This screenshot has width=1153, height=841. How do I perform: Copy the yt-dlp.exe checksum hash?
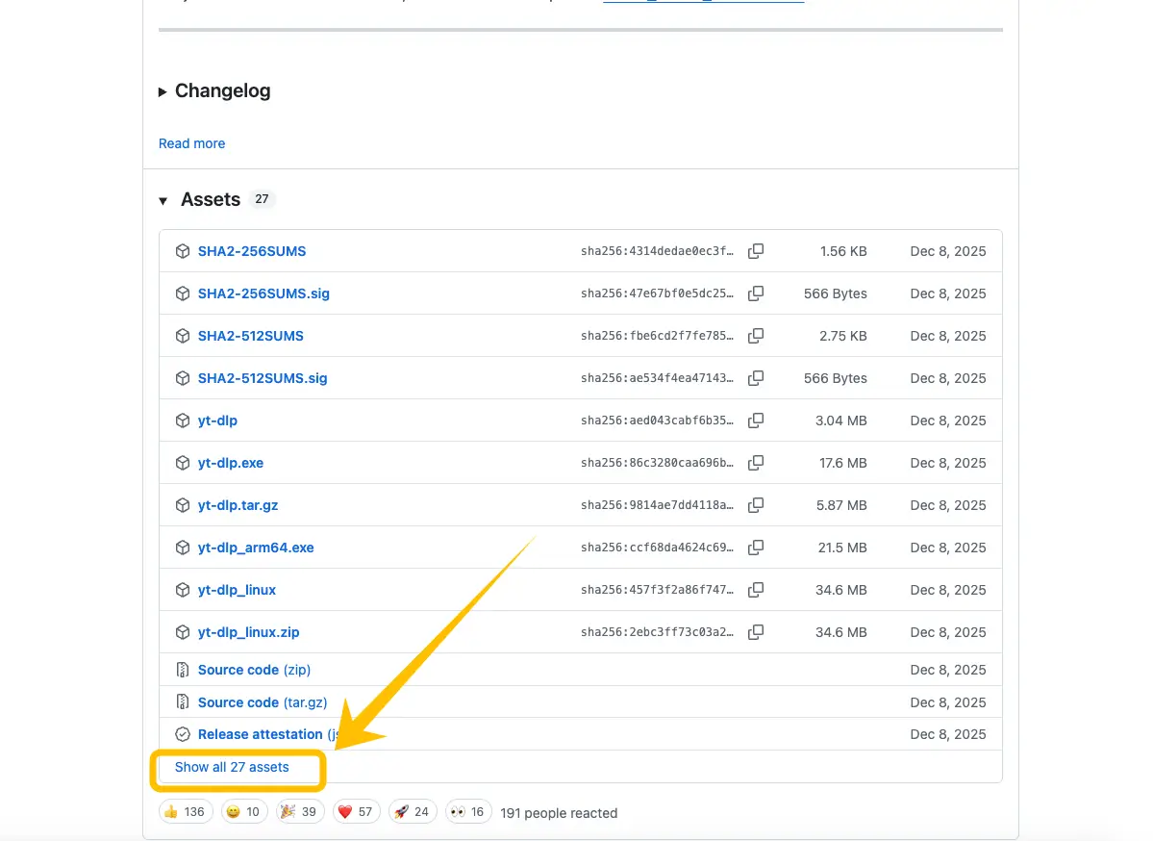coord(756,463)
